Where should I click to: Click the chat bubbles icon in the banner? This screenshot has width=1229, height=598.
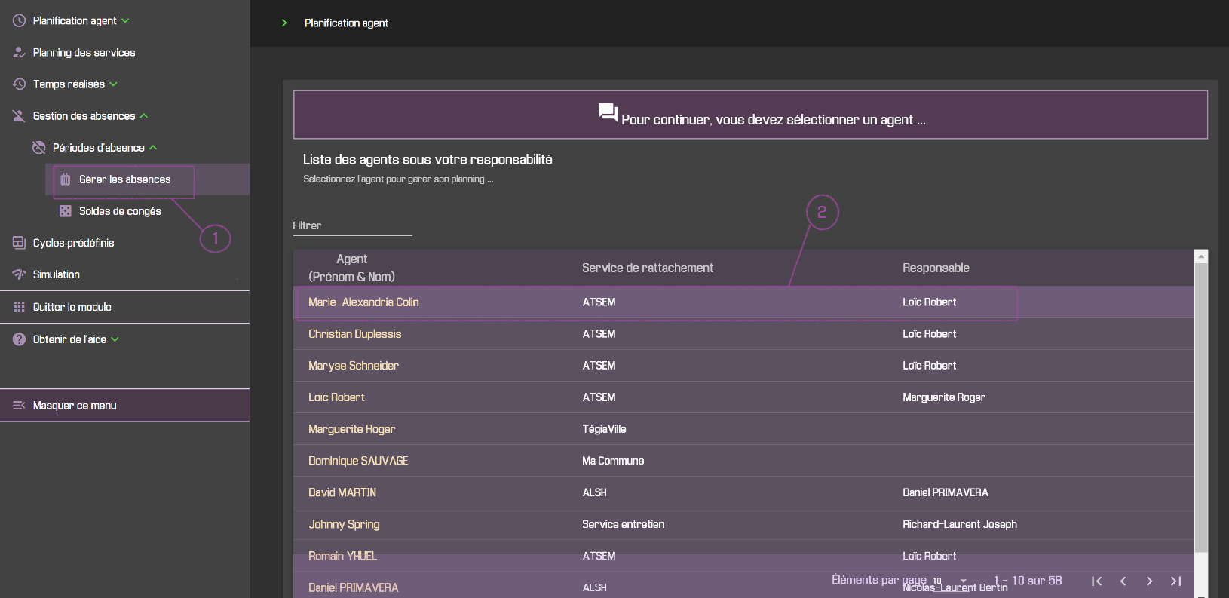(x=608, y=113)
